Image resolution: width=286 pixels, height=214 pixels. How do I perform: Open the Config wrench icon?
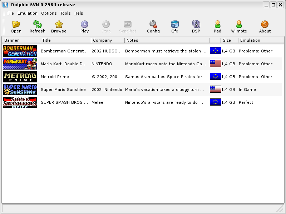(153, 24)
